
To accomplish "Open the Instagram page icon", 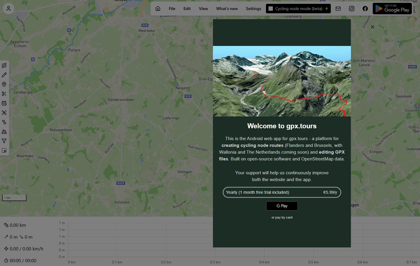I will (352, 9).
